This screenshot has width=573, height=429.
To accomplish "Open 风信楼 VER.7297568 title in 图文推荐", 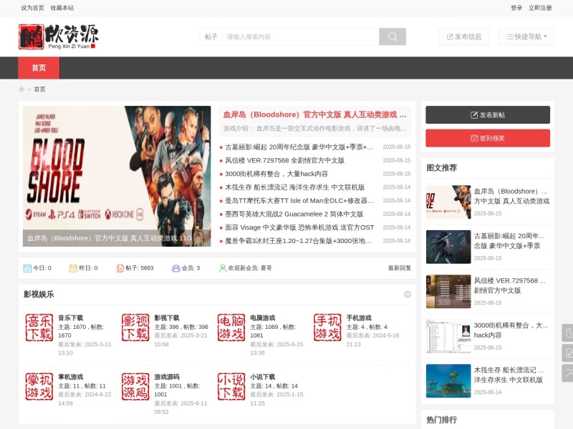I will pos(510,285).
